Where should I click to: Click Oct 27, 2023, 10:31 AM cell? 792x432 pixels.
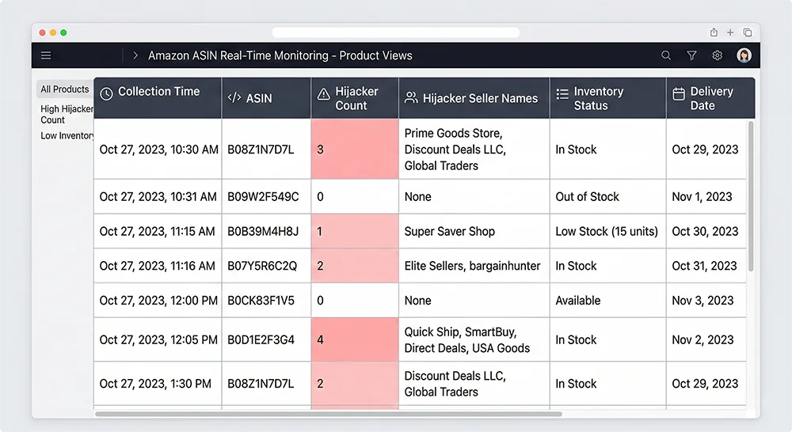click(158, 196)
